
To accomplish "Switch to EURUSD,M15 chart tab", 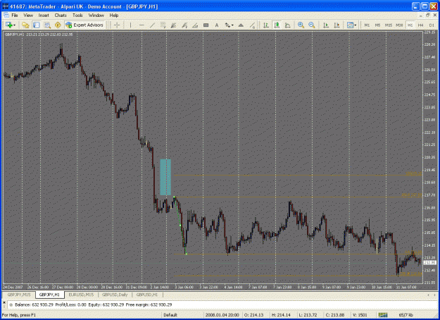I will pyautogui.click(x=81, y=295).
